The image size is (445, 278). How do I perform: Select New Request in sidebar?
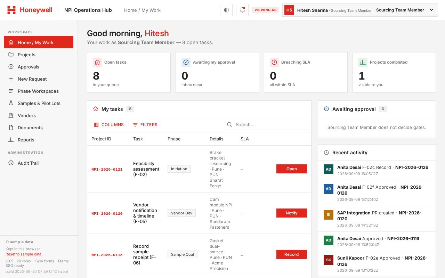(39, 79)
